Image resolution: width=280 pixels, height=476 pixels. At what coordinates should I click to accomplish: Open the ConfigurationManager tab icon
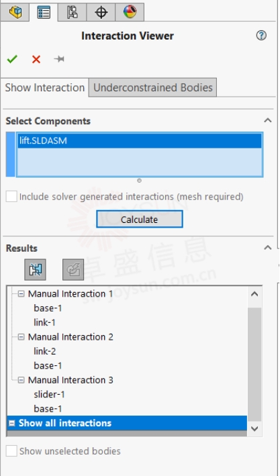coord(72,12)
